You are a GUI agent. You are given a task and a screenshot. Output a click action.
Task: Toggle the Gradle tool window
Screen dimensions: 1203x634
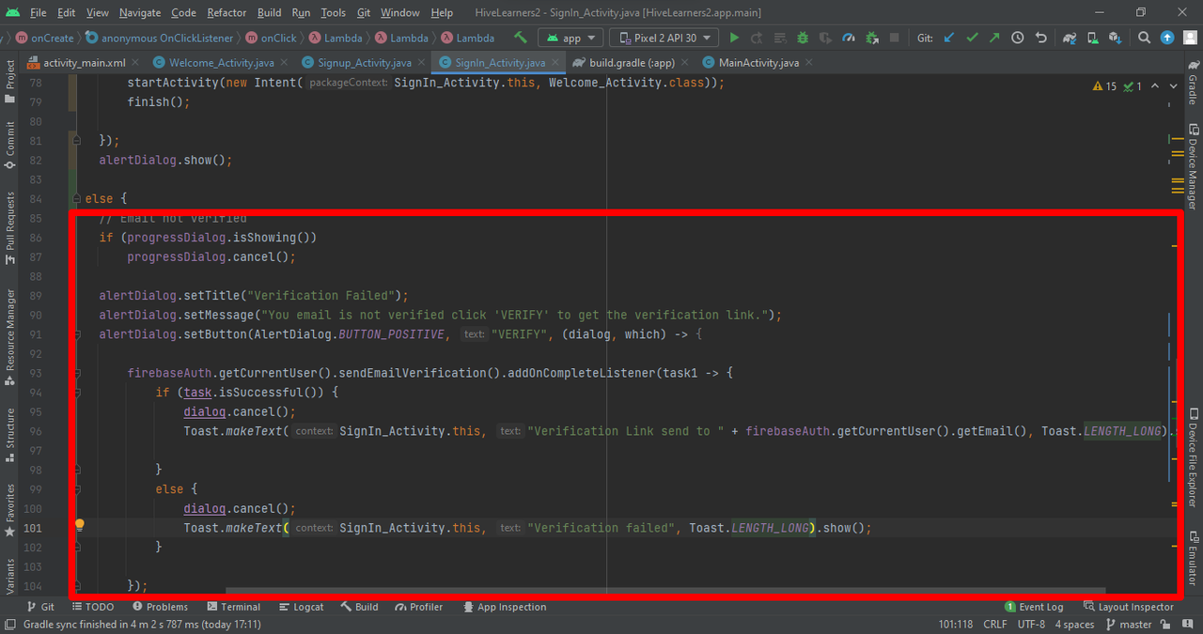point(1193,81)
